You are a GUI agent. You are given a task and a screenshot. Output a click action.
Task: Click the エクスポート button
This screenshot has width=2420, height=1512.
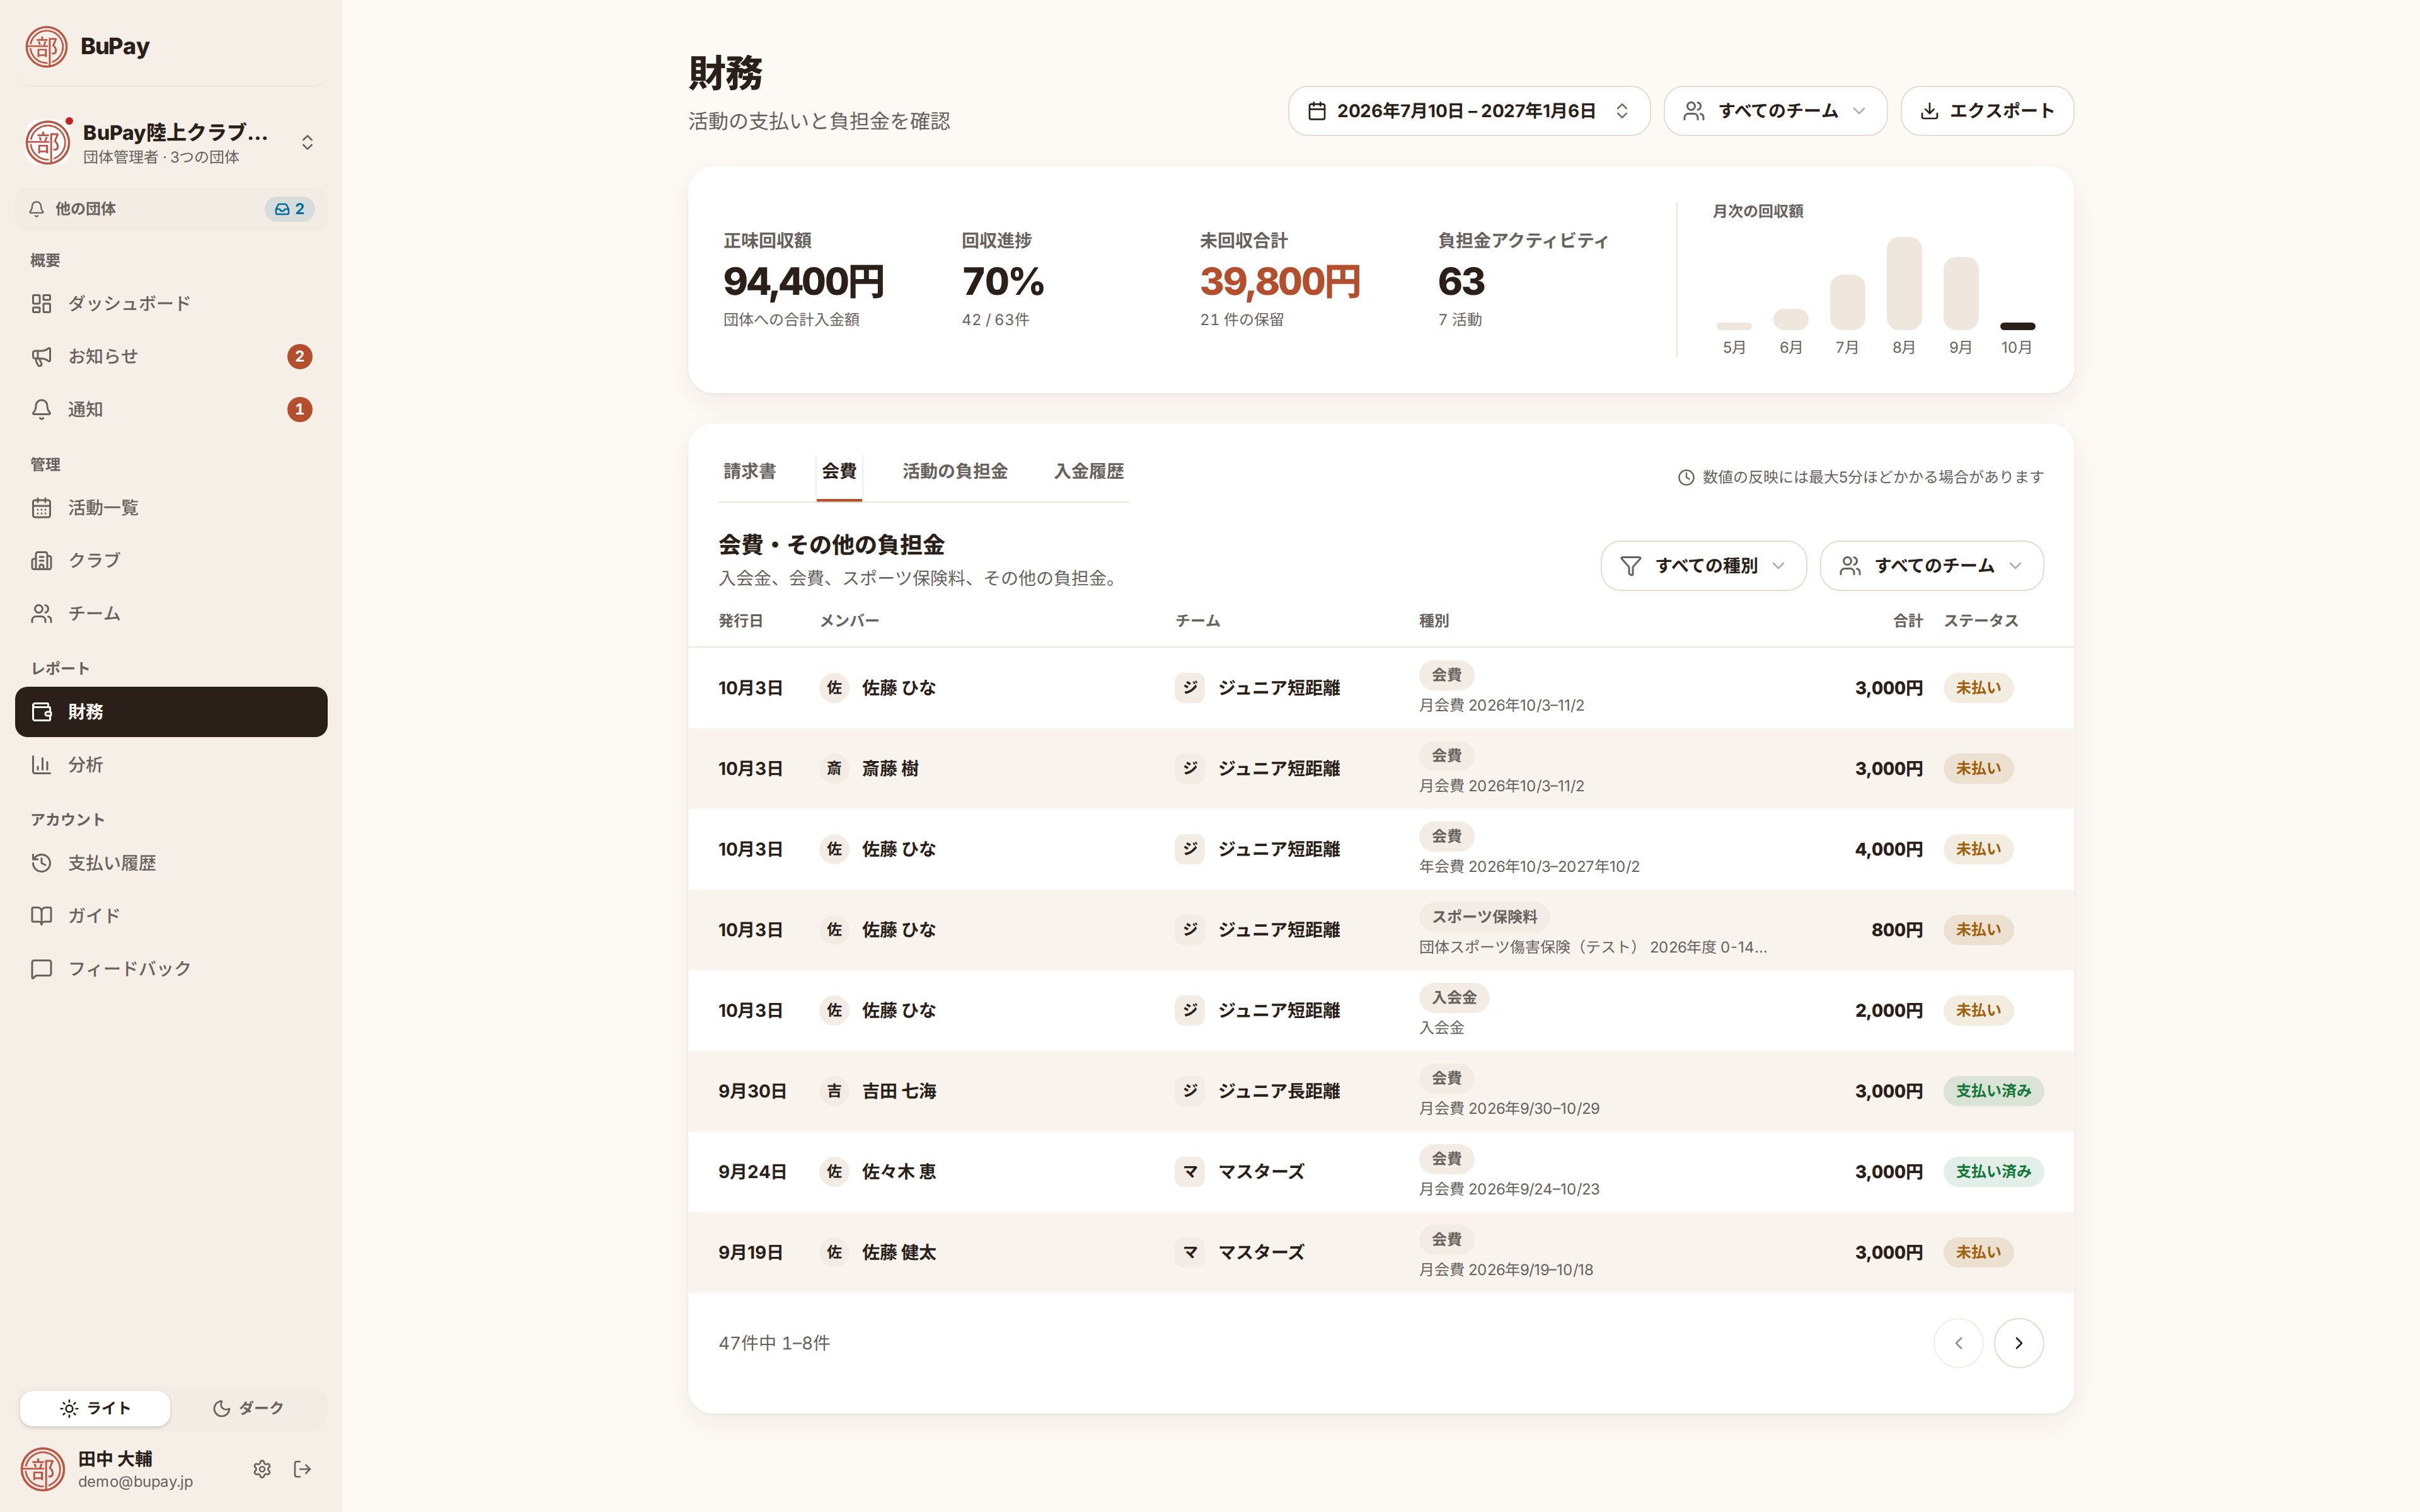point(1986,111)
